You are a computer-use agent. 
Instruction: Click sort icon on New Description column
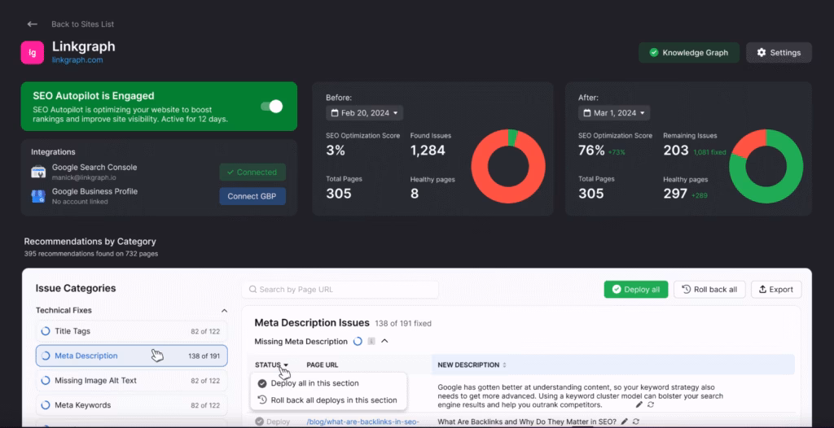pos(504,365)
